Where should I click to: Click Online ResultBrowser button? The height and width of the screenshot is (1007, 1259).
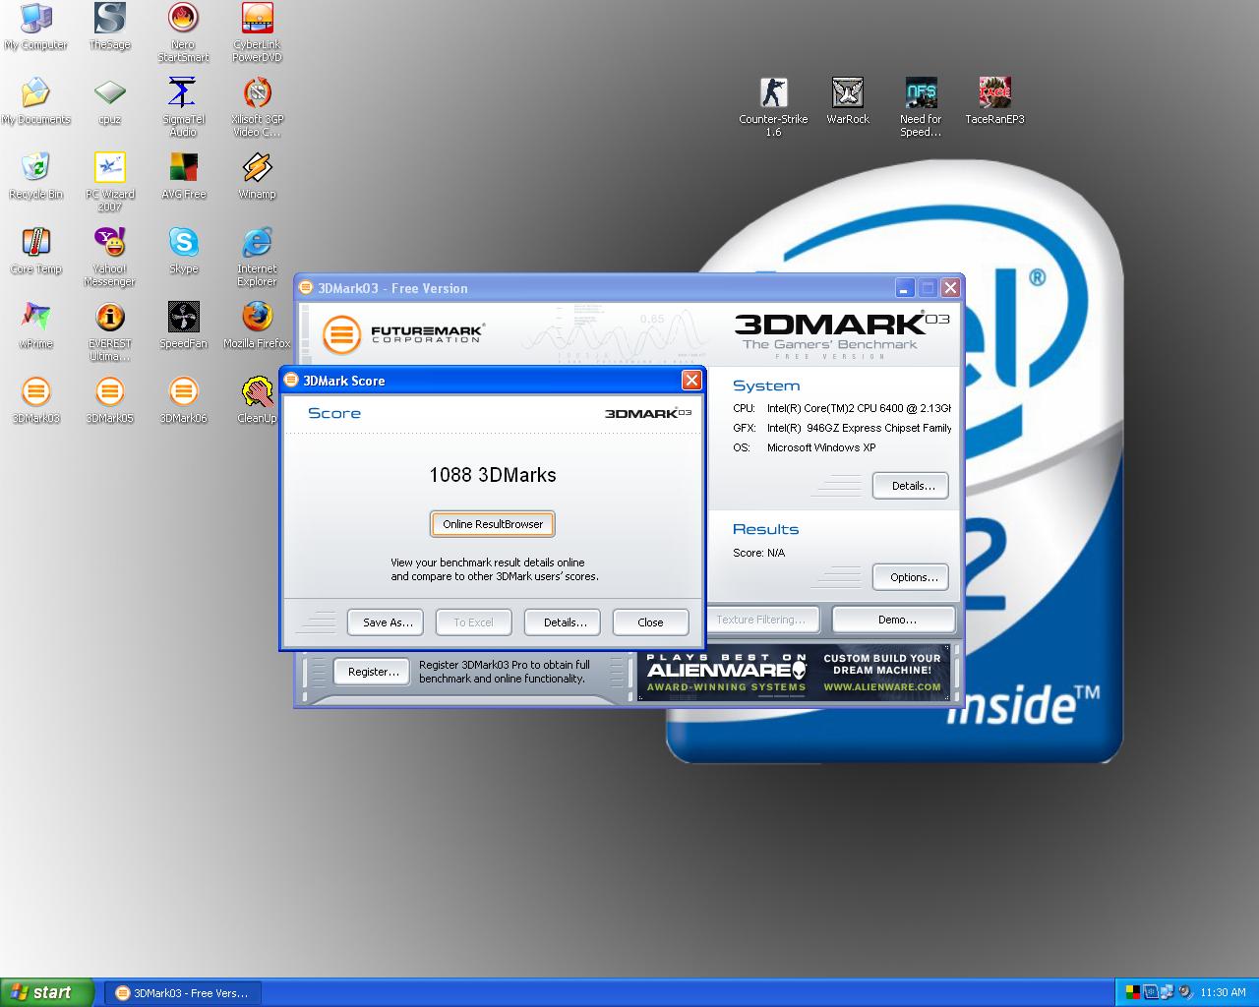pyautogui.click(x=493, y=524)
